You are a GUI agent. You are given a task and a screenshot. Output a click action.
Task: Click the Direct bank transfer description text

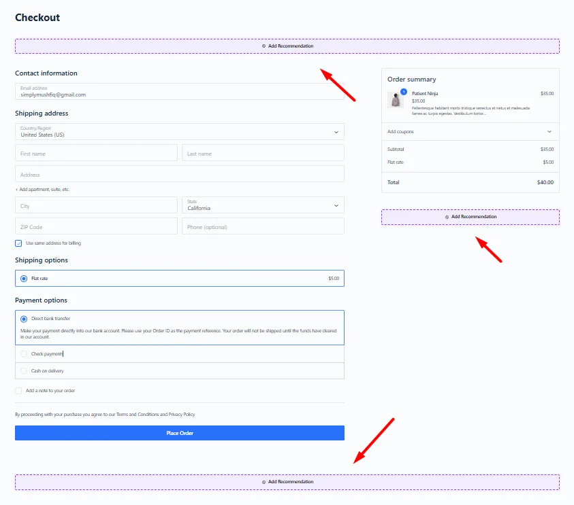178,334
